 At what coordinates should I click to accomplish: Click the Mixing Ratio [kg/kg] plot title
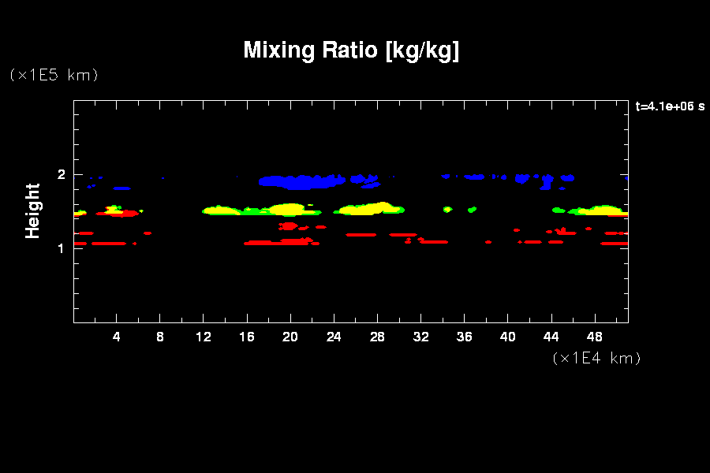(351, 50)
